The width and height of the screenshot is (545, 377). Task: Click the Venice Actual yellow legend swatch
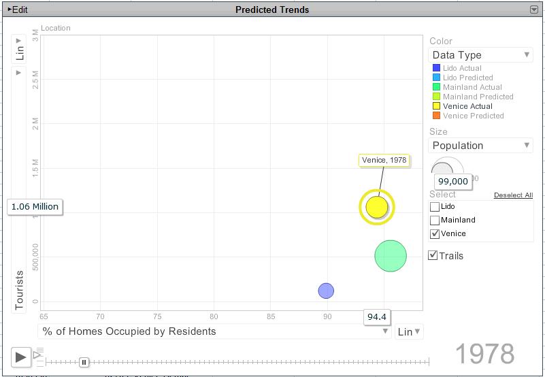pyautogui.click(x=436, y=106)
